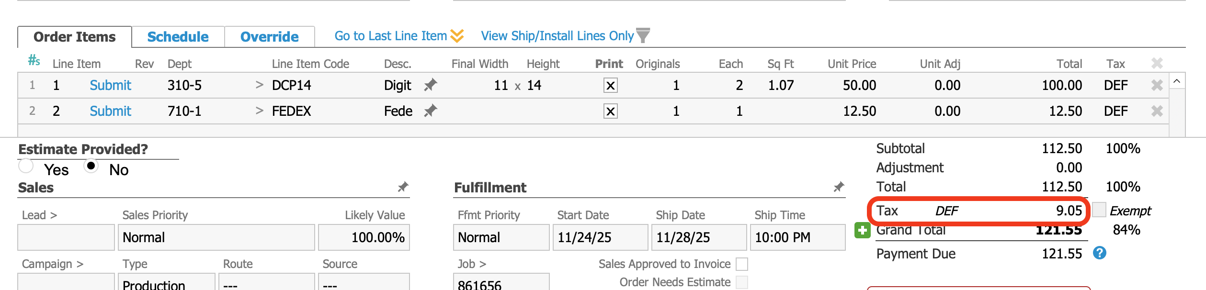The image size is (1206, 290).
Task: Expand the line item code lookup for DCP14
Action: 260,85
